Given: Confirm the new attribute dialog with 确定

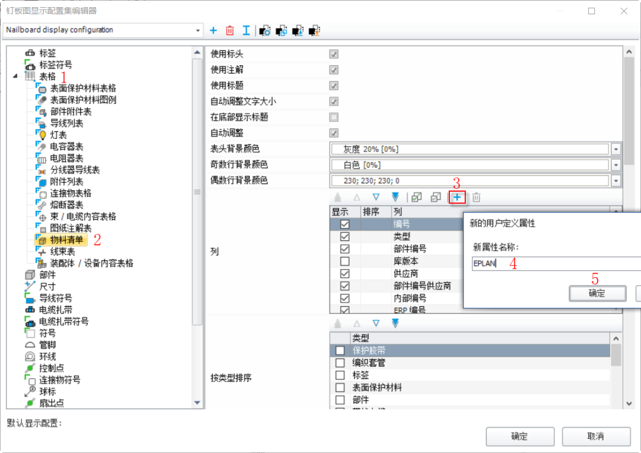Looking at the screenshot, I should point(596,293).
